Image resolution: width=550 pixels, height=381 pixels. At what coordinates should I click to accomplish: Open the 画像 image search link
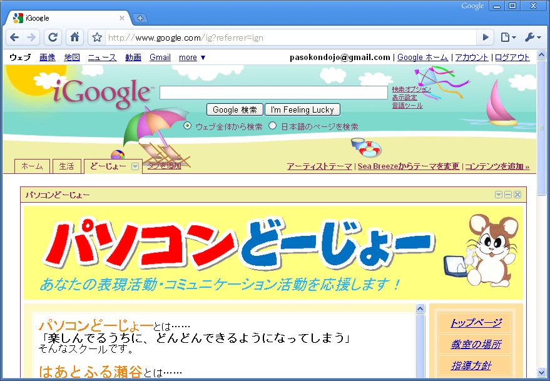pos(48,57)
